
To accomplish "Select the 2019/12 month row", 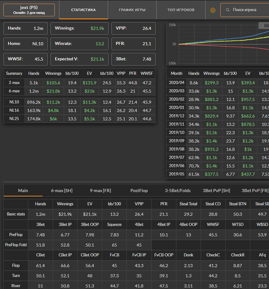I will click(x=218, y=116).
